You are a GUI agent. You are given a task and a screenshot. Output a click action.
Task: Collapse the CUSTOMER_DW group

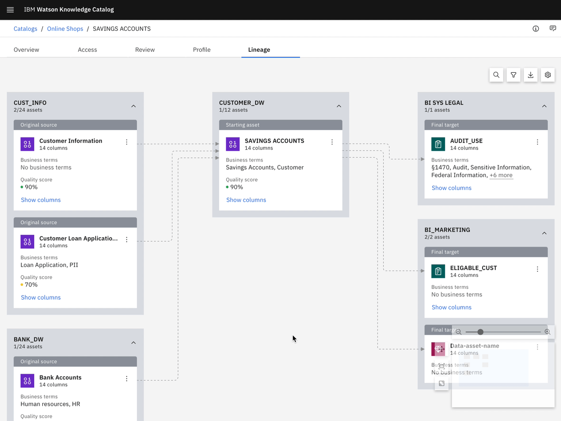(339, 106)
